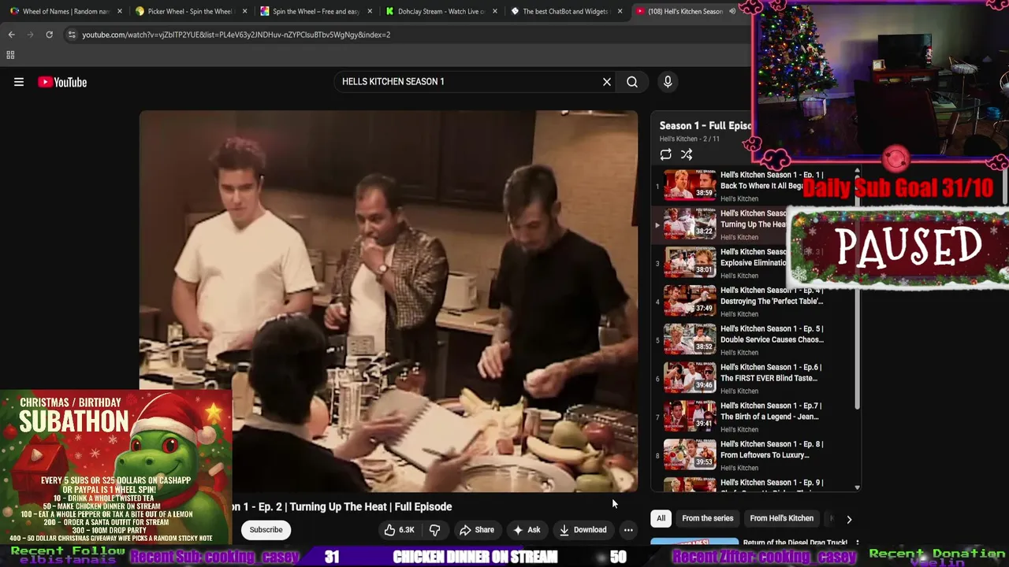The width and height of the screenshot is (1009, 567).
Task: Open the Ask AI button
Action: (x=527, y=530)
